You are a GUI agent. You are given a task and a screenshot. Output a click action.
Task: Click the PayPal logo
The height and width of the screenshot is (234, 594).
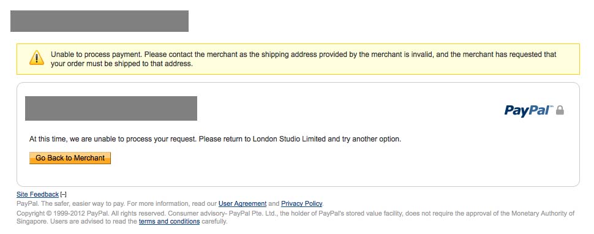point(529,110)
